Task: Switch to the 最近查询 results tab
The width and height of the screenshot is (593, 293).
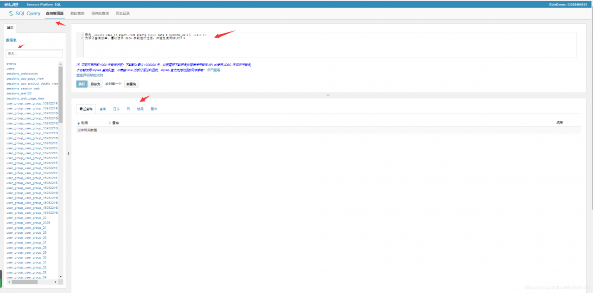Action: pyautogui.click(x=86, y=109)
